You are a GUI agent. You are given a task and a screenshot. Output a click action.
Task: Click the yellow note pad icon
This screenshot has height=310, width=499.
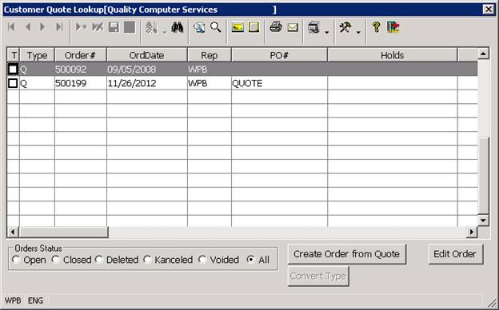253,27
